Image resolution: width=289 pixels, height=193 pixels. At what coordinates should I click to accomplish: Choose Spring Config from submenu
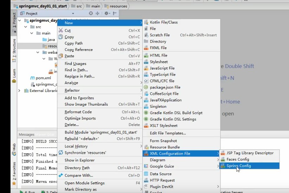click(249, 166)
